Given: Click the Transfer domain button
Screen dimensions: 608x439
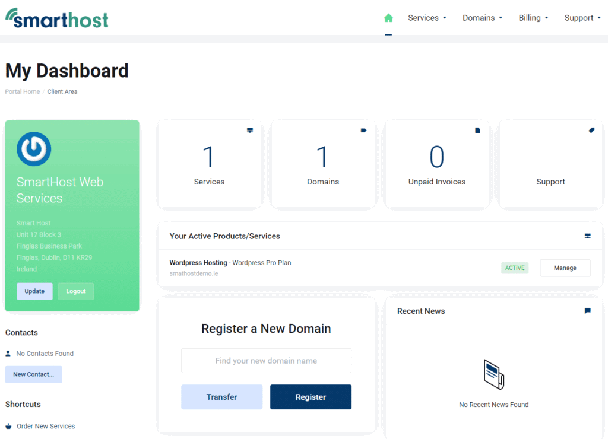Looking at the screenshot, I should coord(222,397).
